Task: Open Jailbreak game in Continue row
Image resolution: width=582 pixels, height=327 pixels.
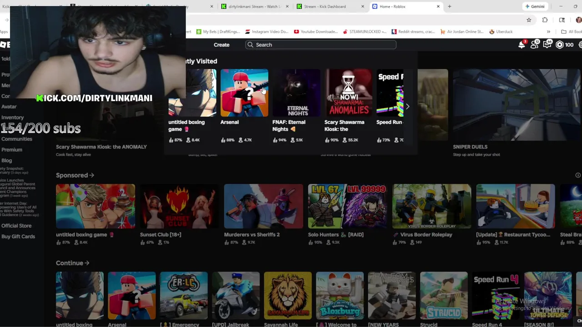Action: (x=236, y=296)
